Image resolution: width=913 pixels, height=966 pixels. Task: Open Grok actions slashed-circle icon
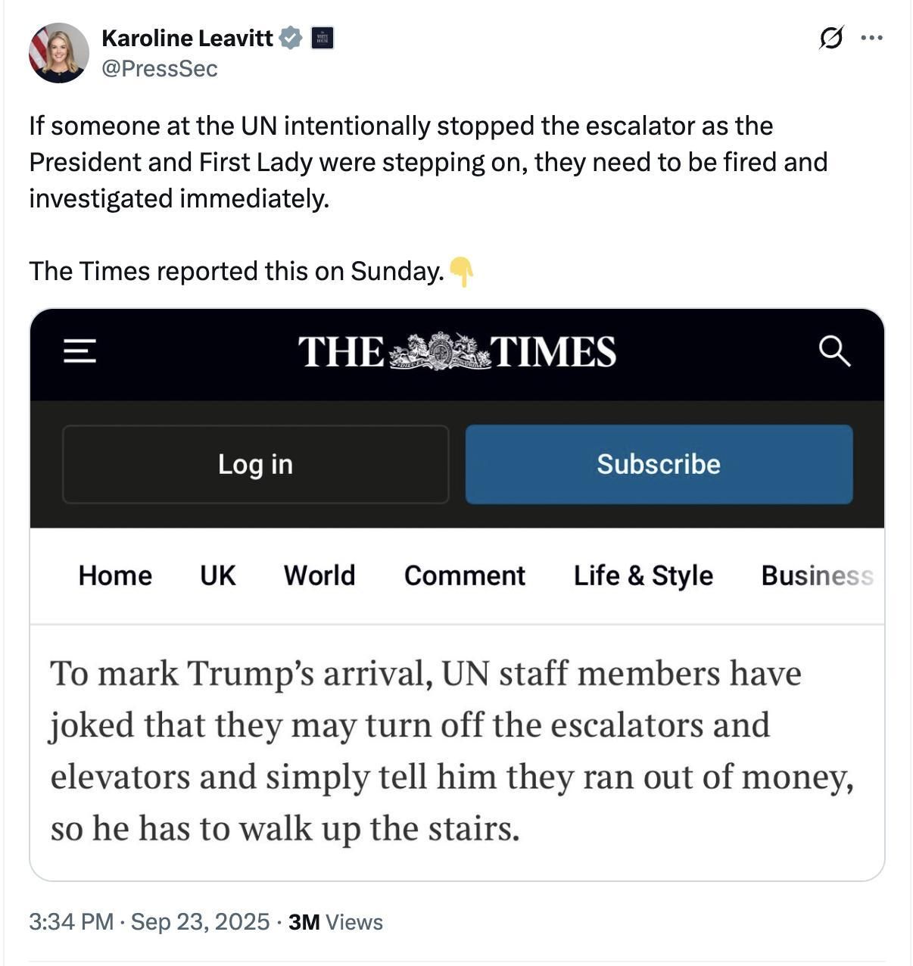[x=830, y=37]
